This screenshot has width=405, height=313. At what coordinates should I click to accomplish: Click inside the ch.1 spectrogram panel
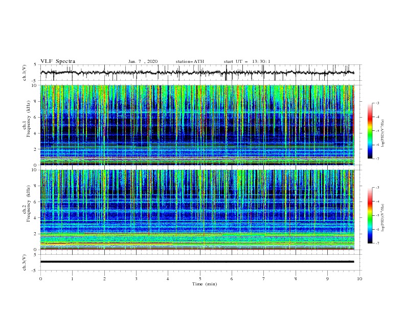[x=197, y=125]
